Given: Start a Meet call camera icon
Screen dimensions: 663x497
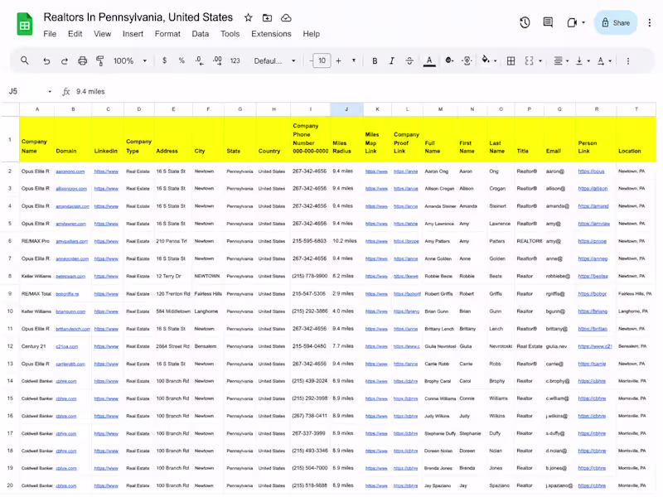Looking at the screenshot, I should 572,23.
